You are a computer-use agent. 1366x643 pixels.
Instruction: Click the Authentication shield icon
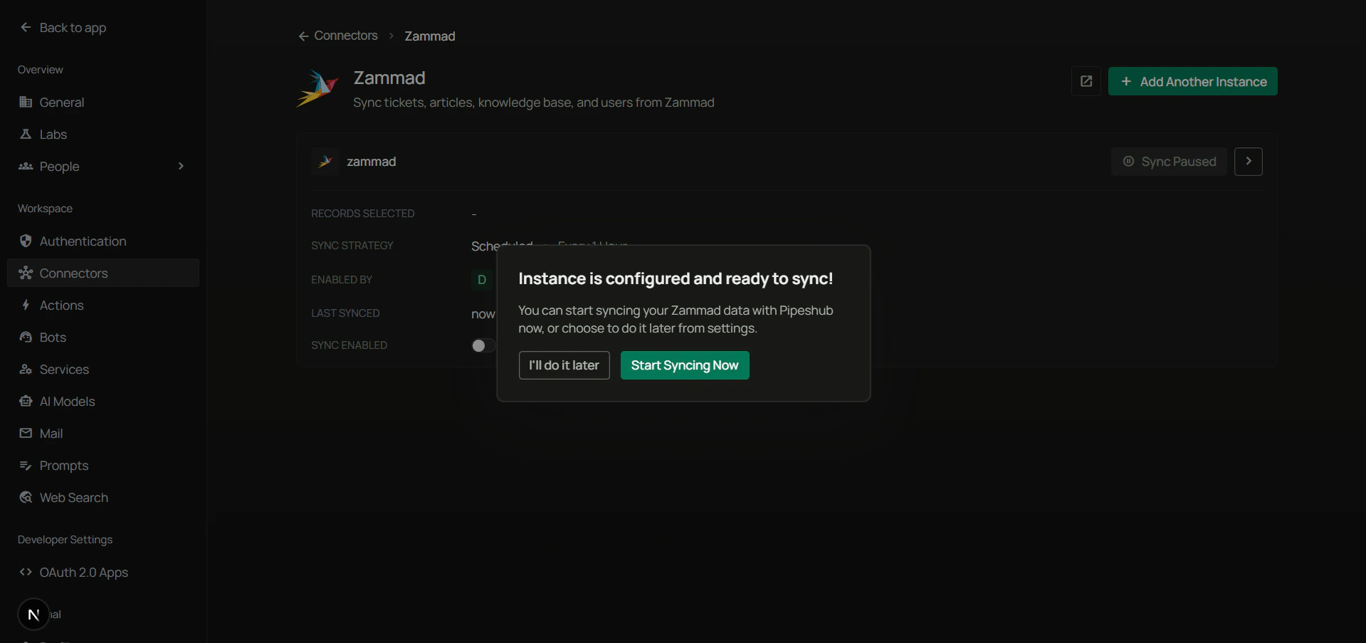[26, 241]
